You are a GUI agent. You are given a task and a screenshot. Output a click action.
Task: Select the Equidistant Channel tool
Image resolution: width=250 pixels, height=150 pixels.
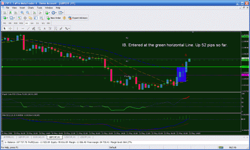point(34,28)
